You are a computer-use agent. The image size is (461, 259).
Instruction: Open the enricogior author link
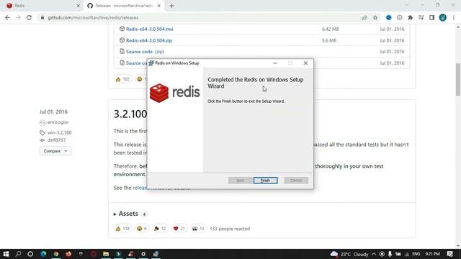coord(58,122)
